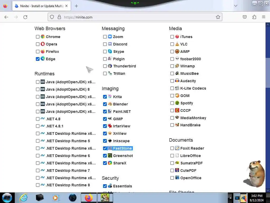Image resolution: width=270 pixels, height=203 pixels.
Task: Click the Paint.NET label
Action: [122, 112]
